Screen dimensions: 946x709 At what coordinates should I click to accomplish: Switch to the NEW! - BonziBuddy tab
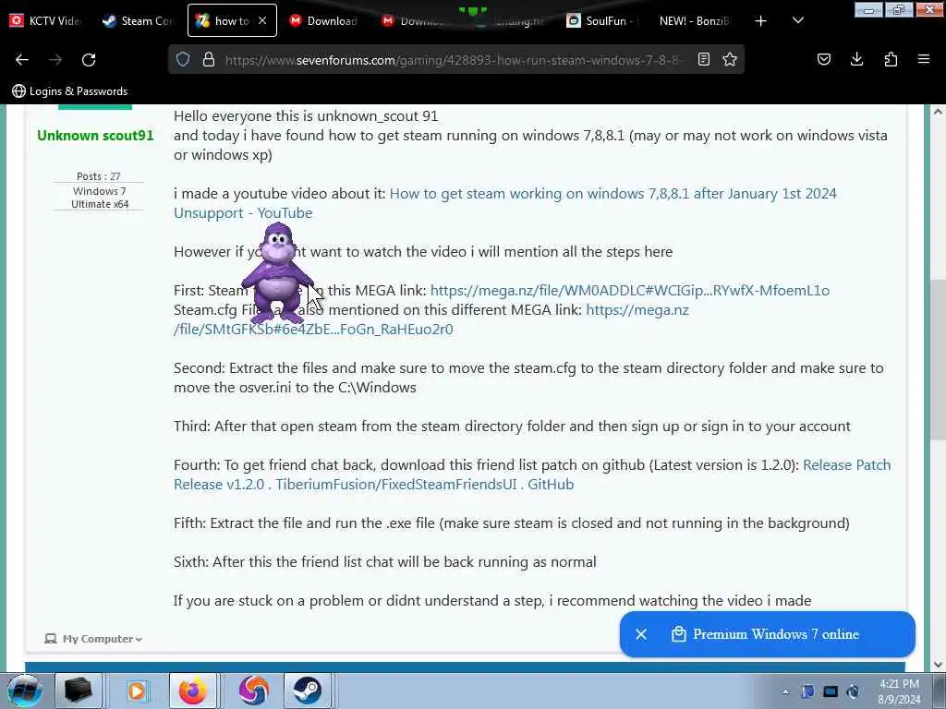[x=694, y=20]
